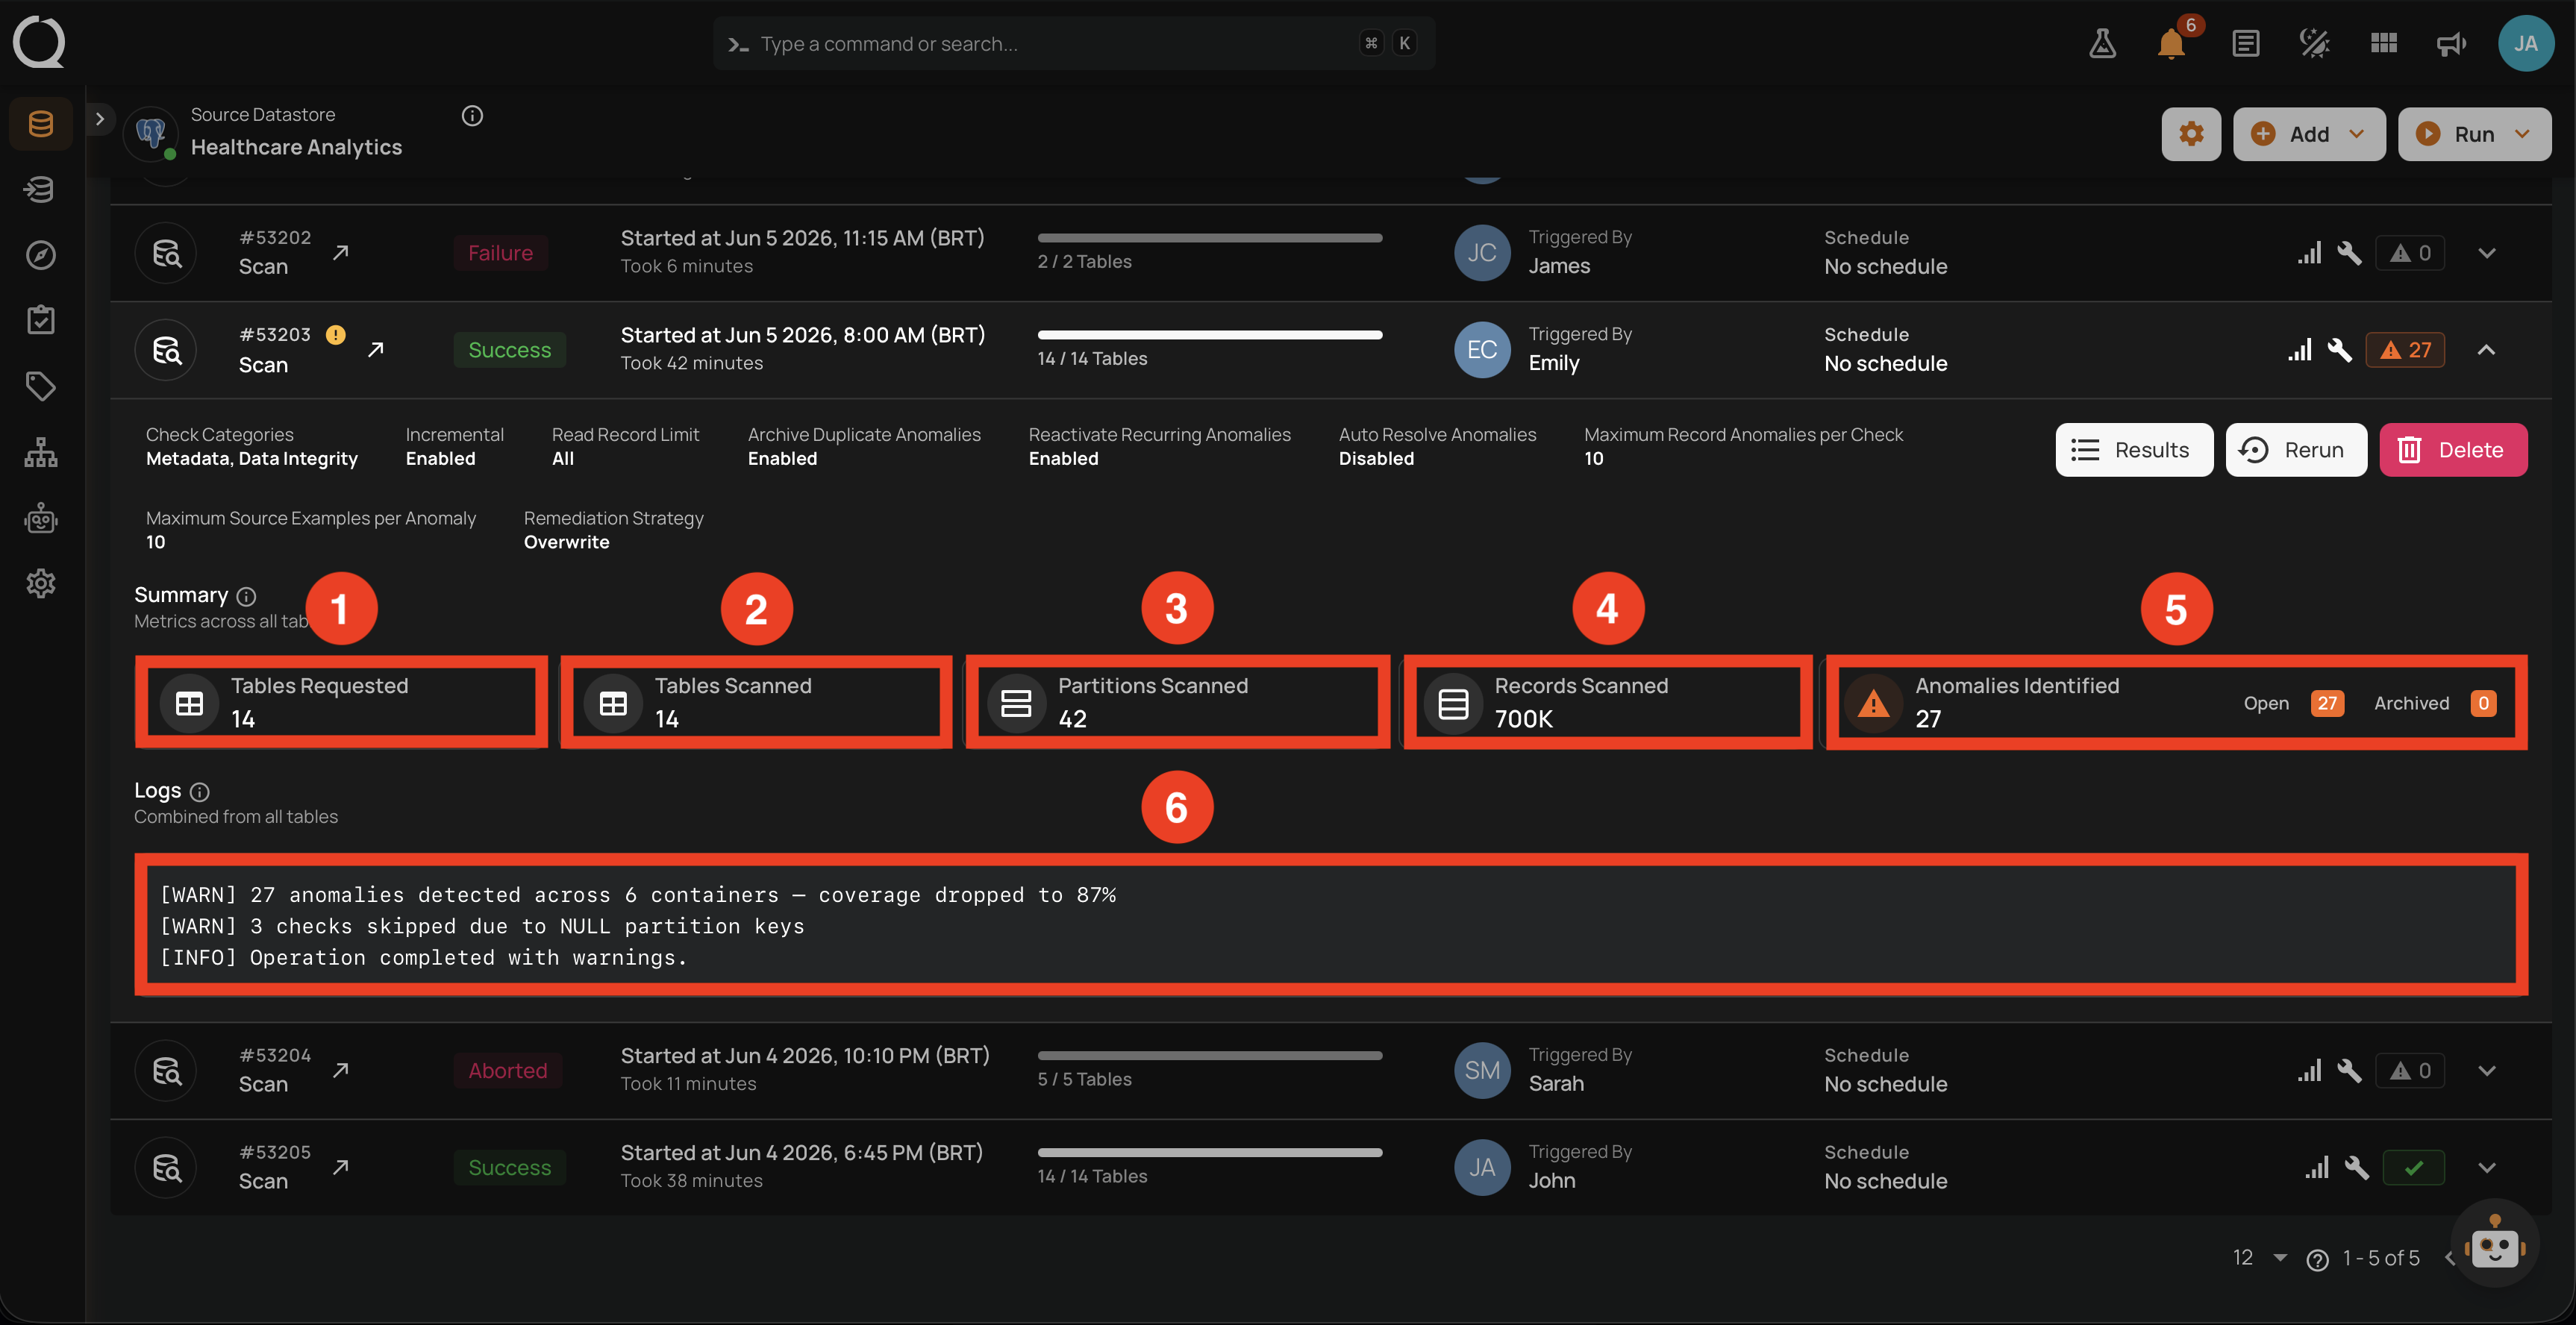Open the Run dropdown
This screenshot has width=2576, height=1325.
click(2474, 134)
